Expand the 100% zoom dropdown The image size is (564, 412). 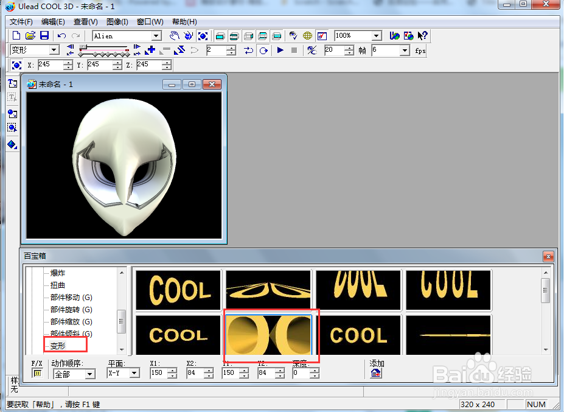click(376, 36)
